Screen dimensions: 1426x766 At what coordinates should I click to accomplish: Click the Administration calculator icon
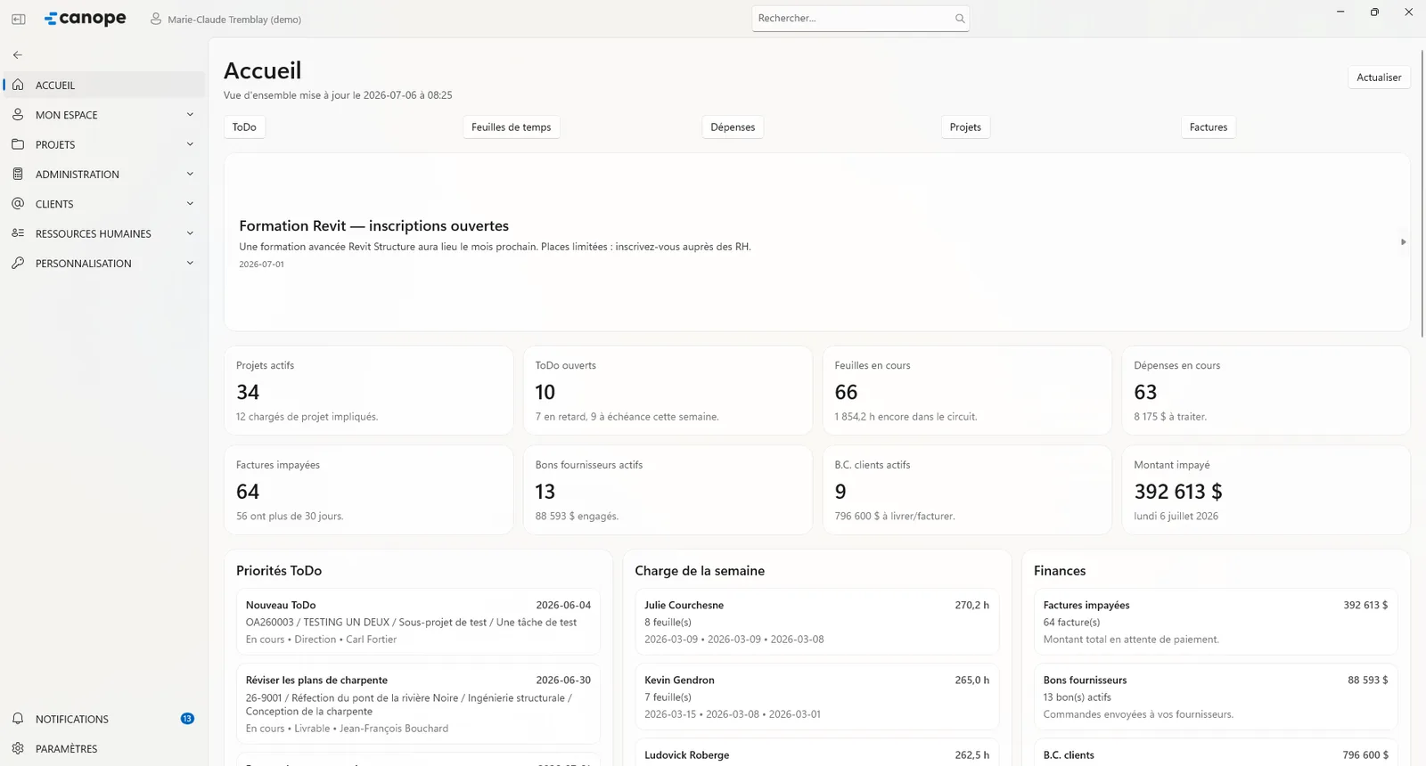coord(18,174)
